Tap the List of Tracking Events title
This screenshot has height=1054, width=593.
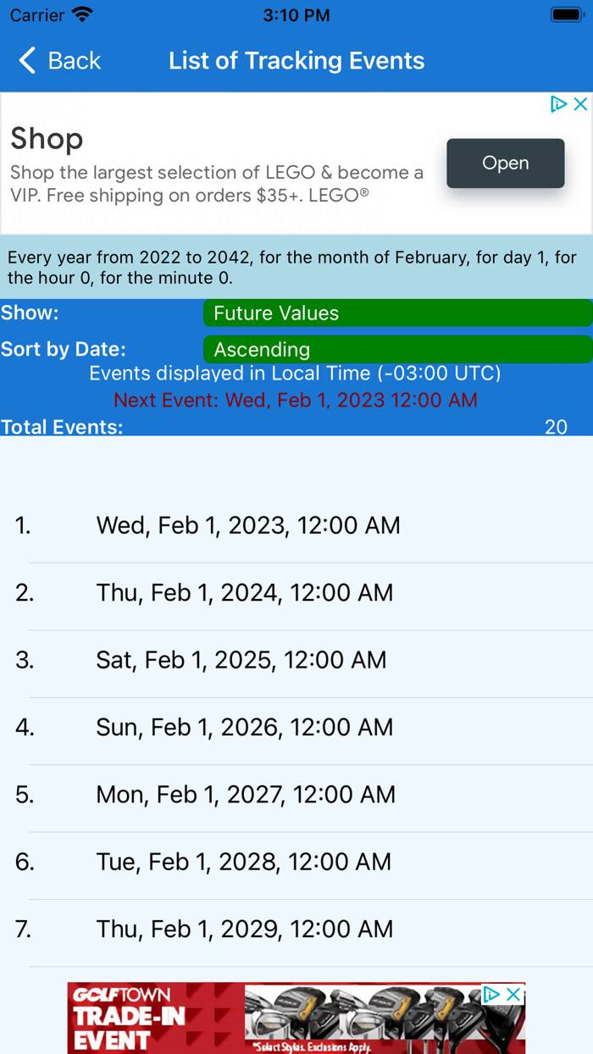(x=296, y=61)
